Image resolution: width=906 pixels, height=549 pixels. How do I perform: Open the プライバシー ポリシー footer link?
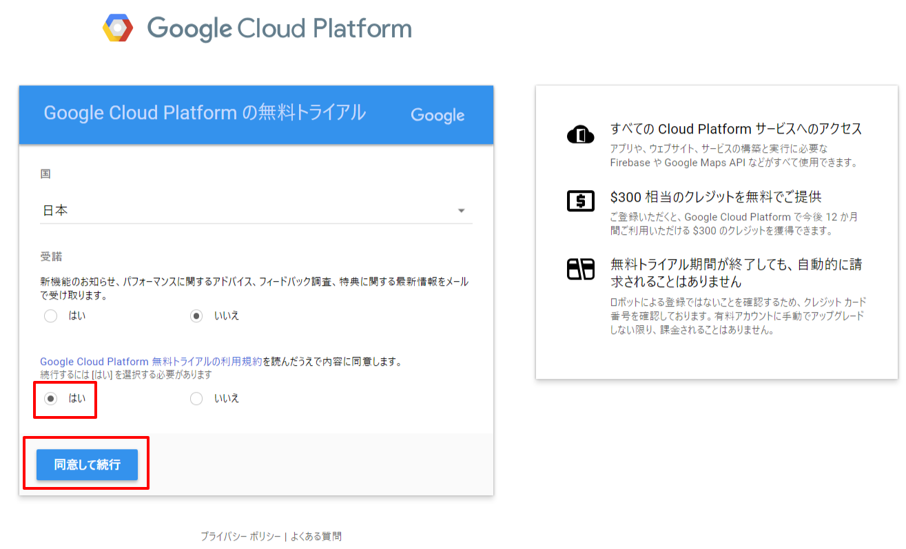[240, 536]
